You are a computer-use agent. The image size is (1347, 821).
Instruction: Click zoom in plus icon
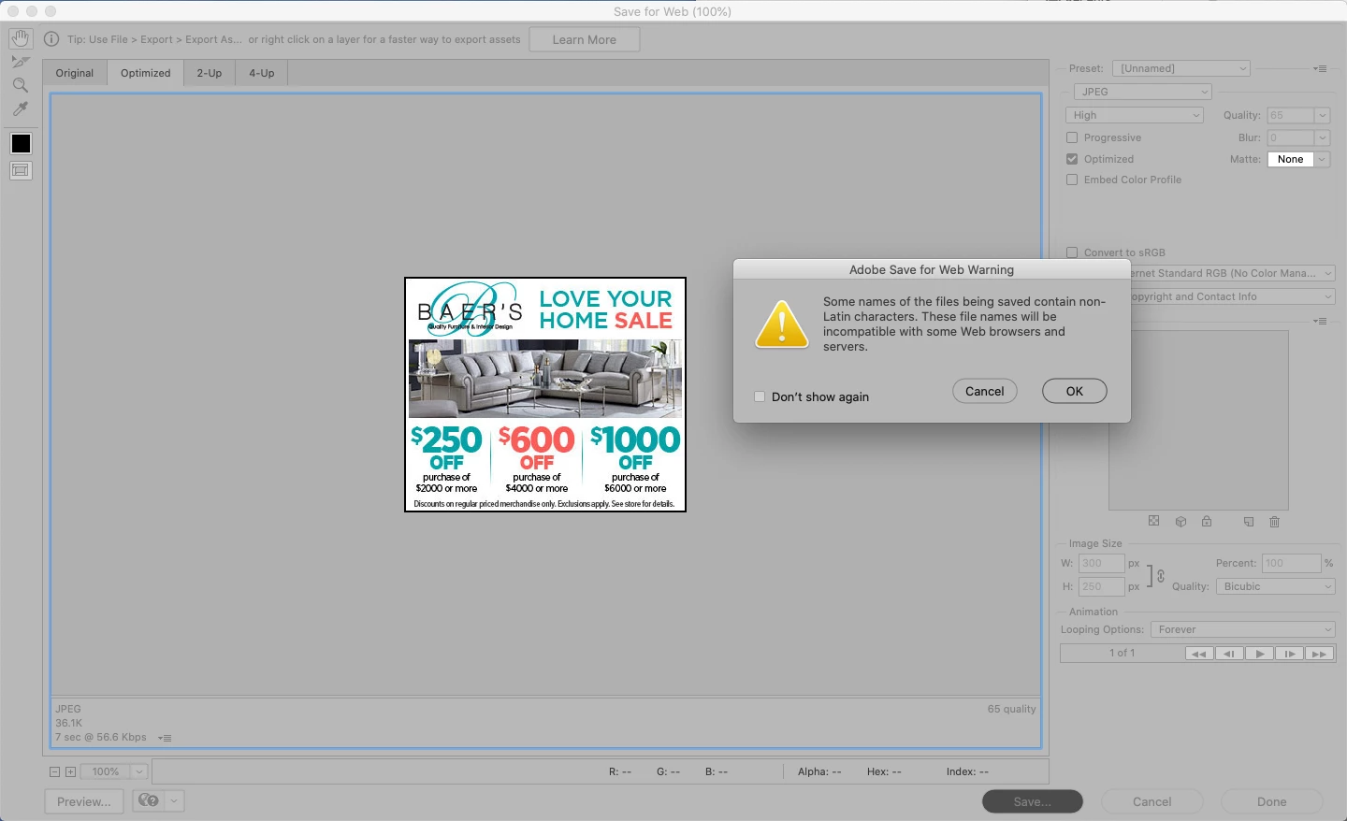point(70,771)
